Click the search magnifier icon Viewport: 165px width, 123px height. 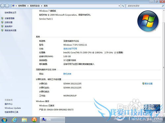tap(163, 6)
